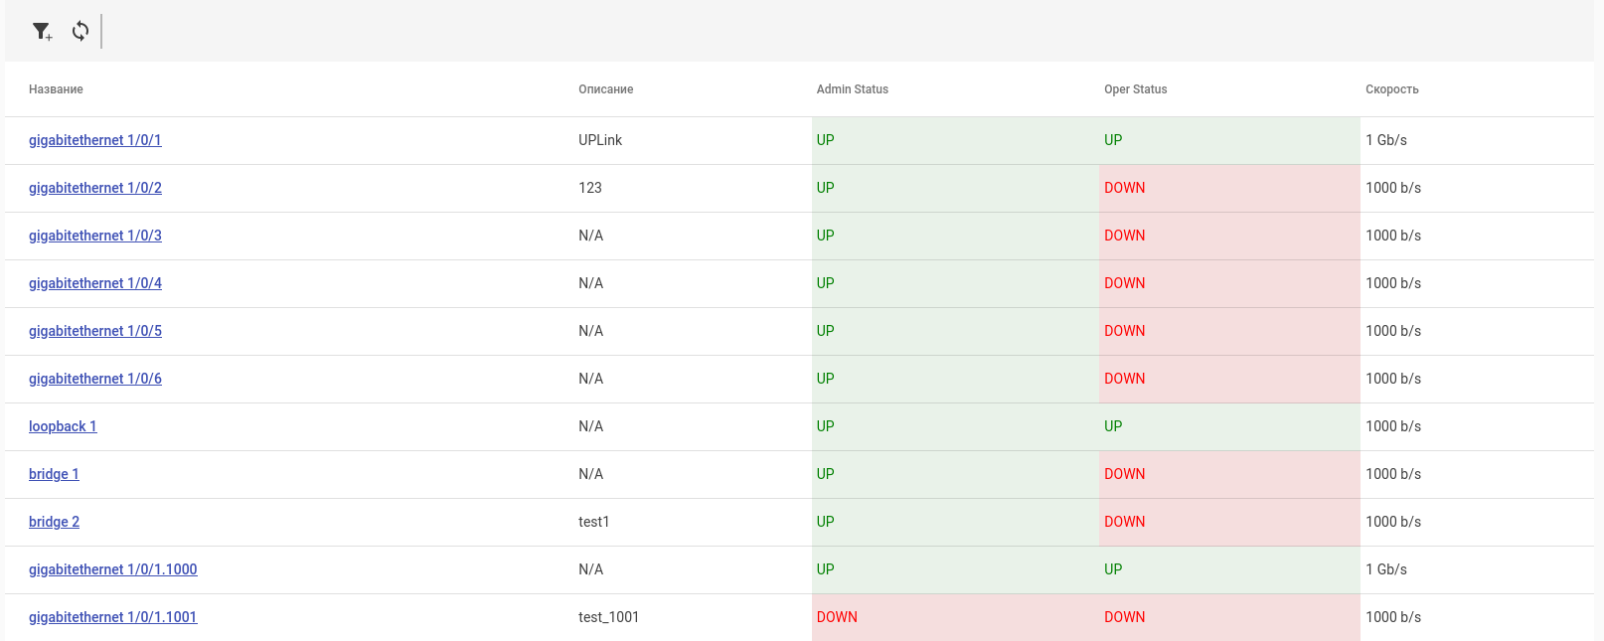This screenshot has height=641, width=1604.
Task: Open gigabitethernet 1/0/1.1000 subinterface link
Action: [x=112, y=569]
